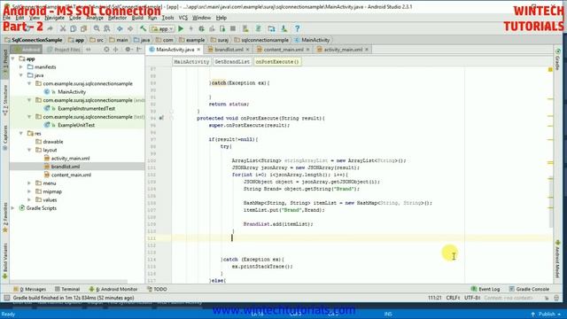Close the MainActivity.java editor tab
567x319 pixels.
[x=198, y=50]
